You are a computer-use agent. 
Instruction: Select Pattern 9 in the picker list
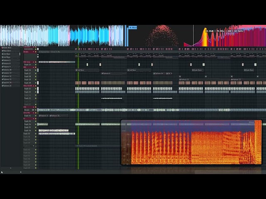tap(10, 67)
